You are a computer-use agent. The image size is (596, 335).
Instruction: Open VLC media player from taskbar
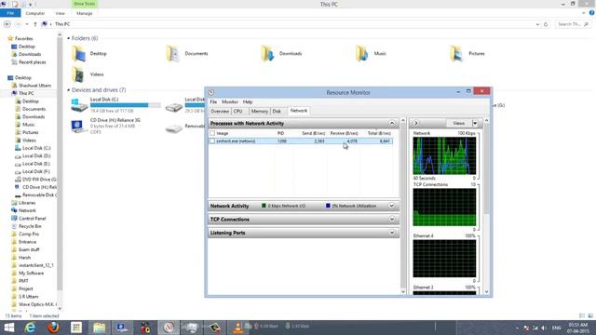238,328
